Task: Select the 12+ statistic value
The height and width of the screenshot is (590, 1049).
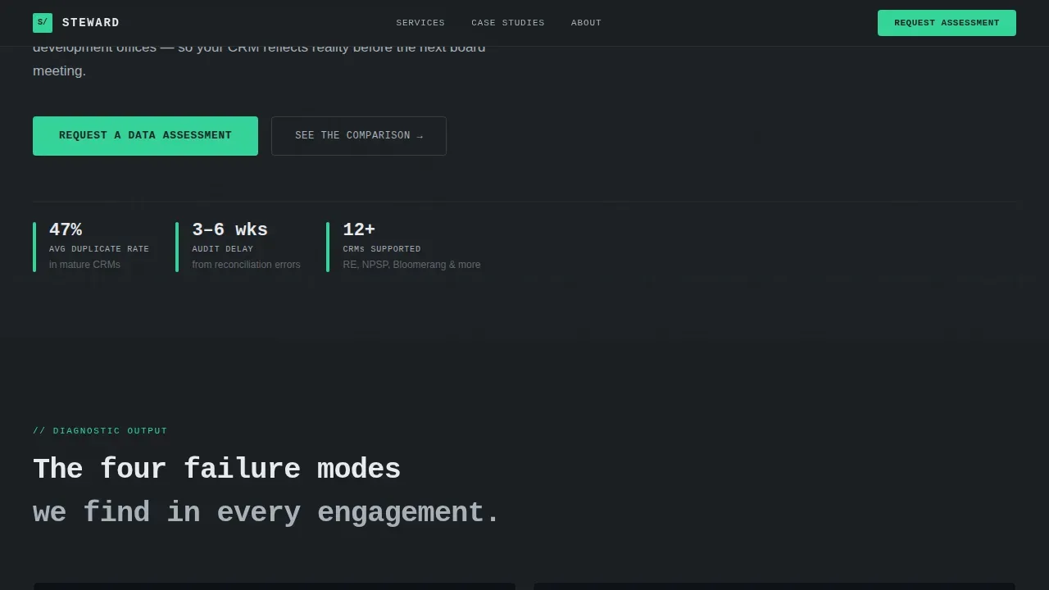Action: coord(359,229)
